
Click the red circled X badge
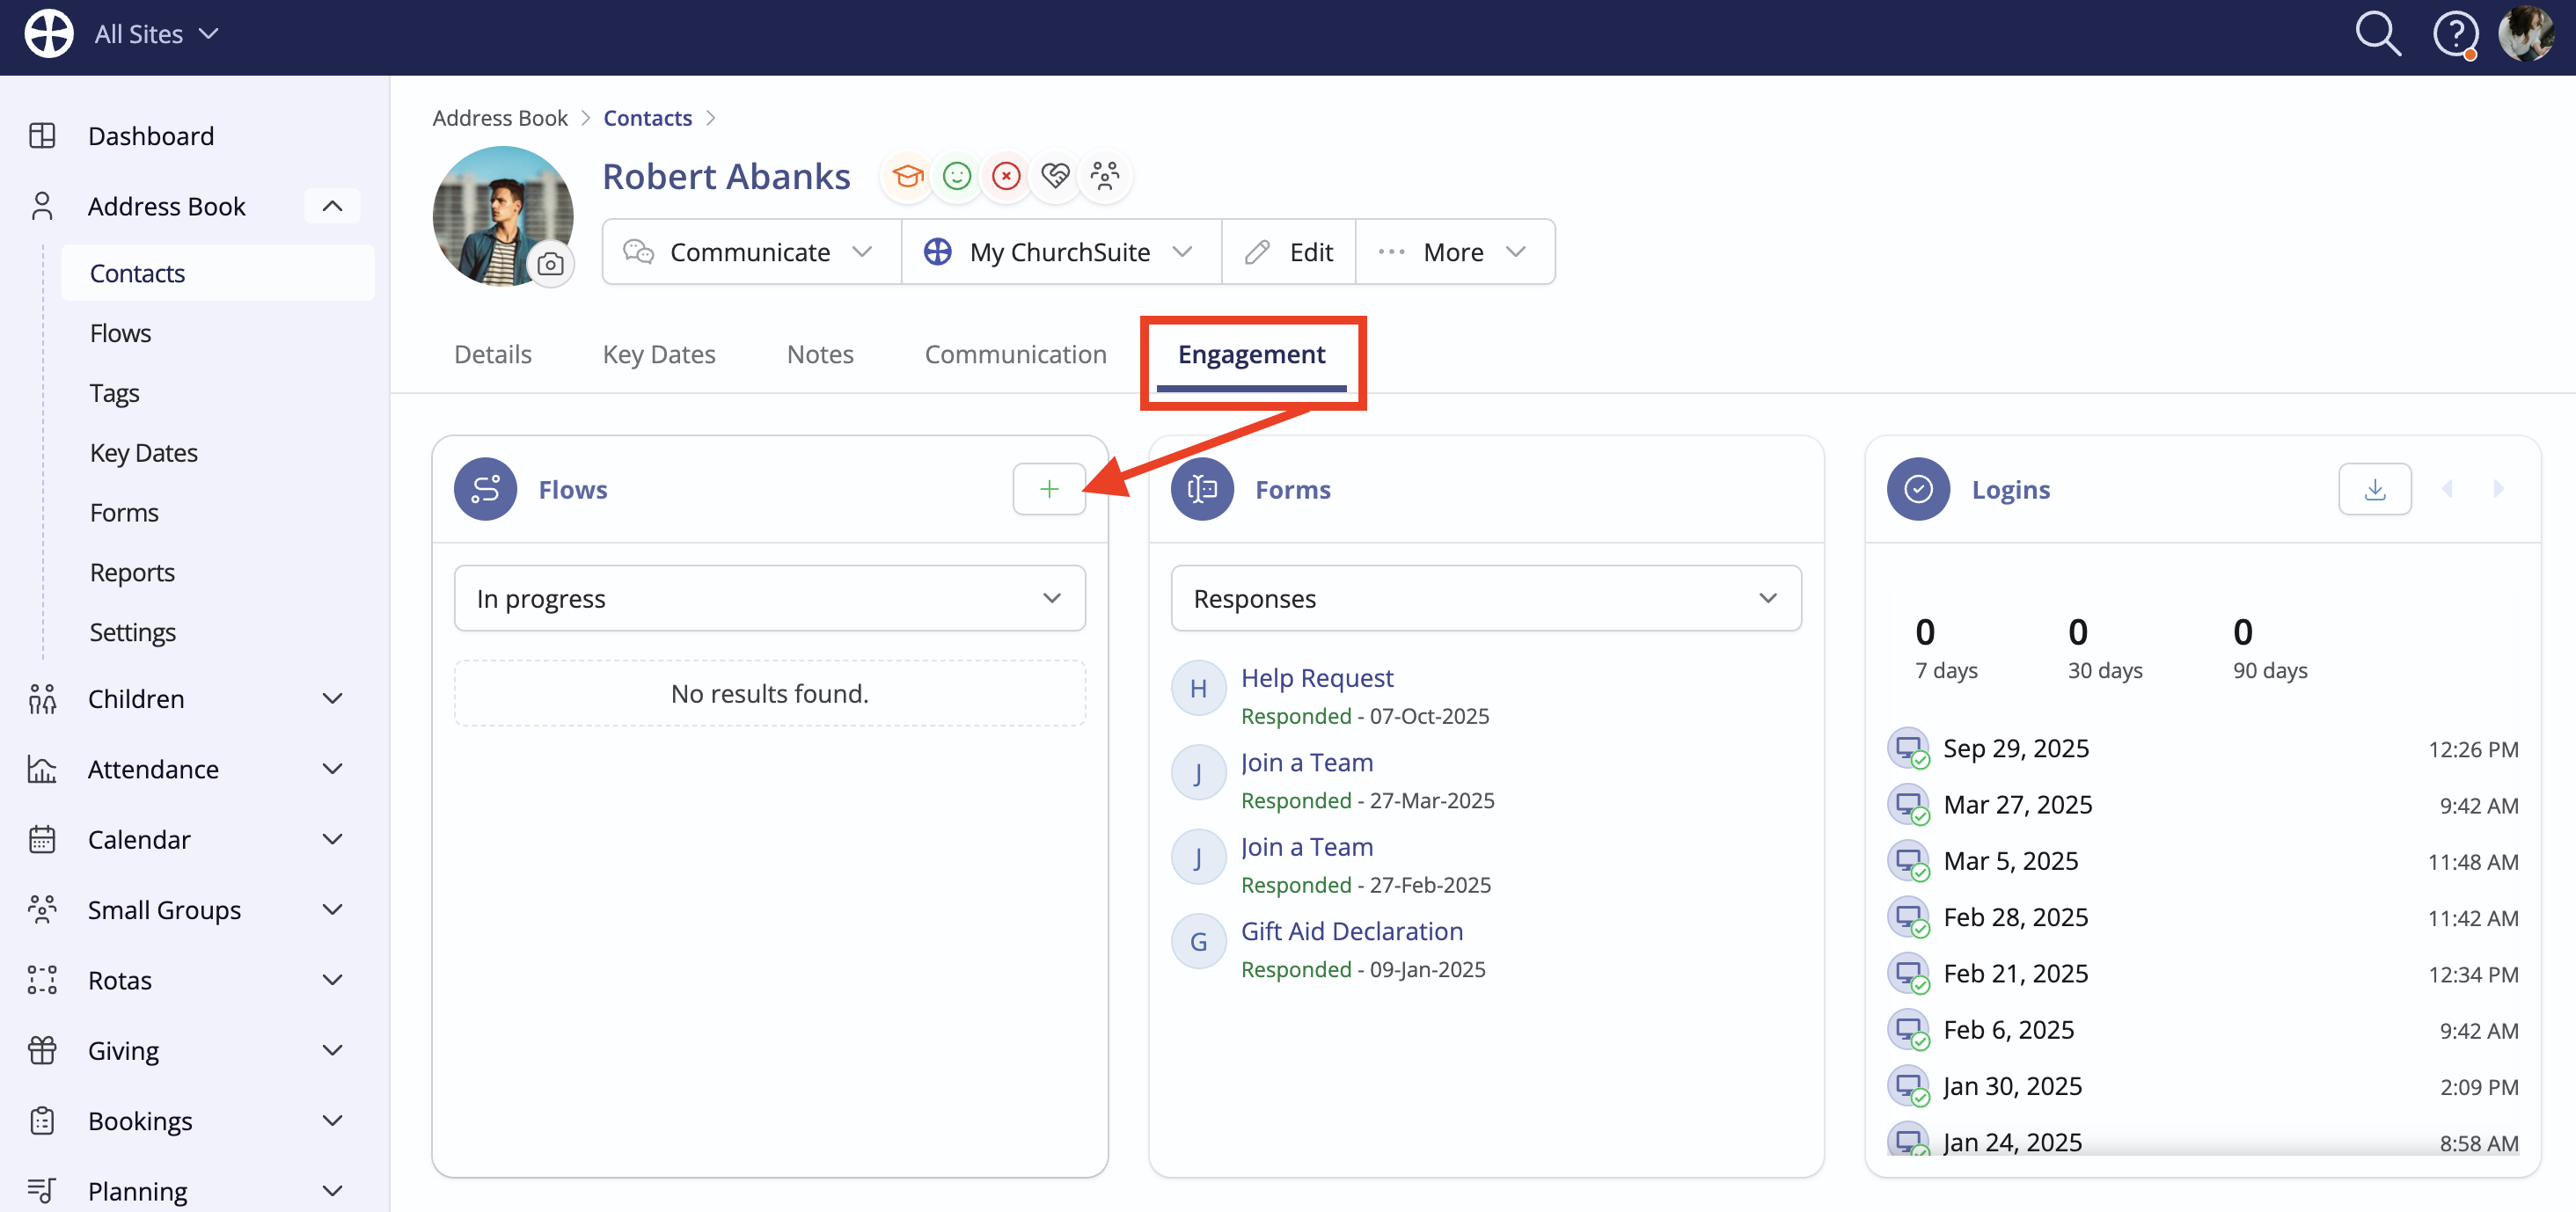point(1006,176)
